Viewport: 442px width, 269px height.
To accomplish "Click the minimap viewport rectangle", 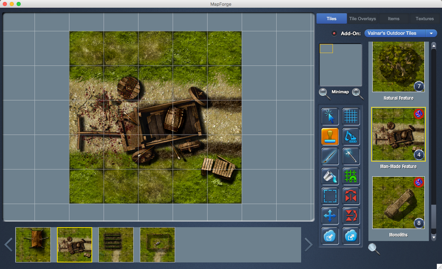I will [x=326, y=49].
